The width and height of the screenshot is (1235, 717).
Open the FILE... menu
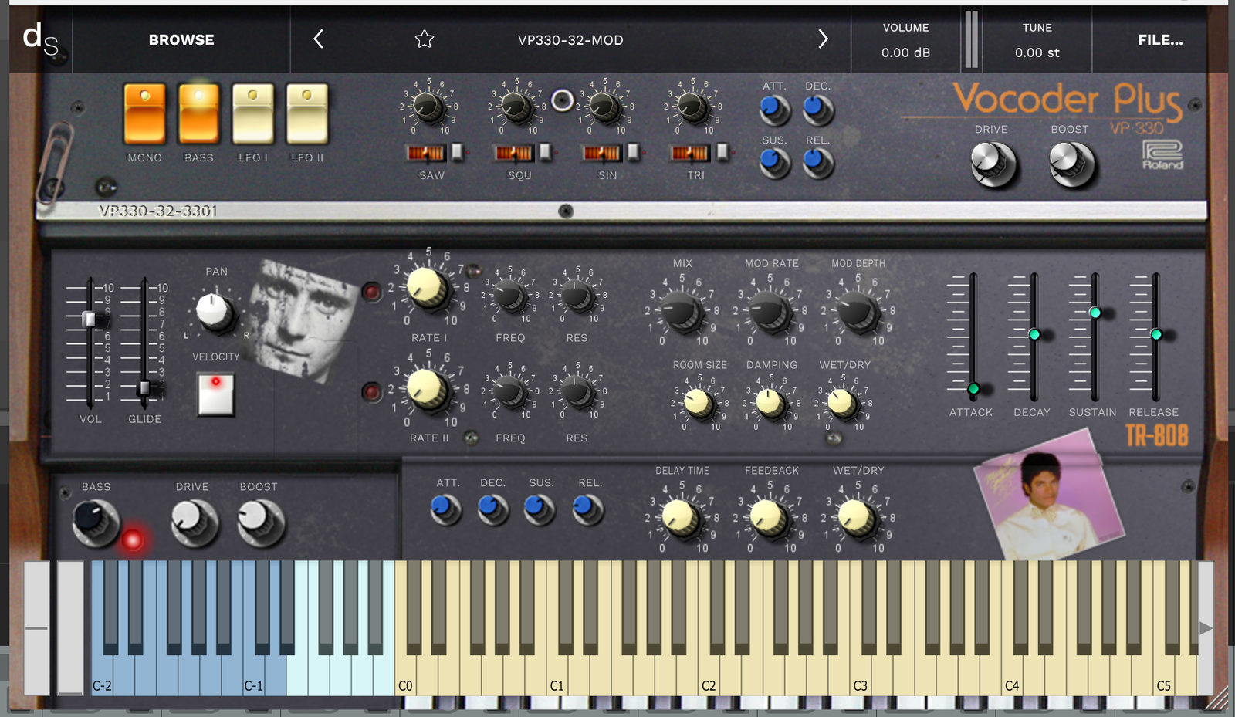point(1159,39)
